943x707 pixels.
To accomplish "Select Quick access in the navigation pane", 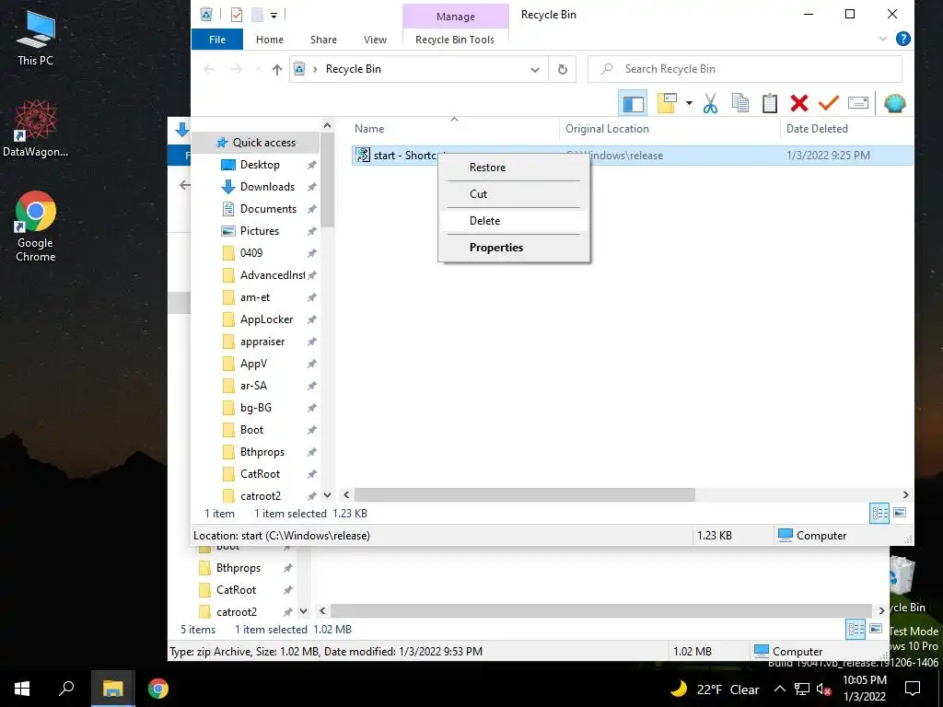I will pyautogui.click(x=256, y=143).
